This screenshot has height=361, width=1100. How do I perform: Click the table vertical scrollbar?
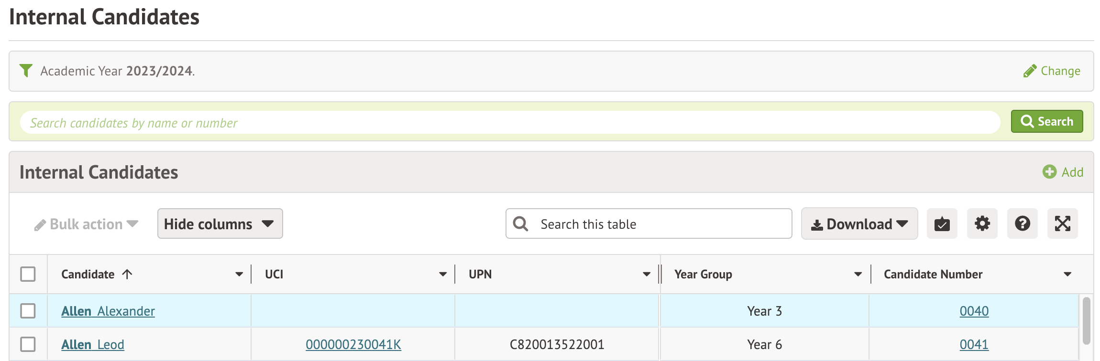click(x=1086, y=320)
